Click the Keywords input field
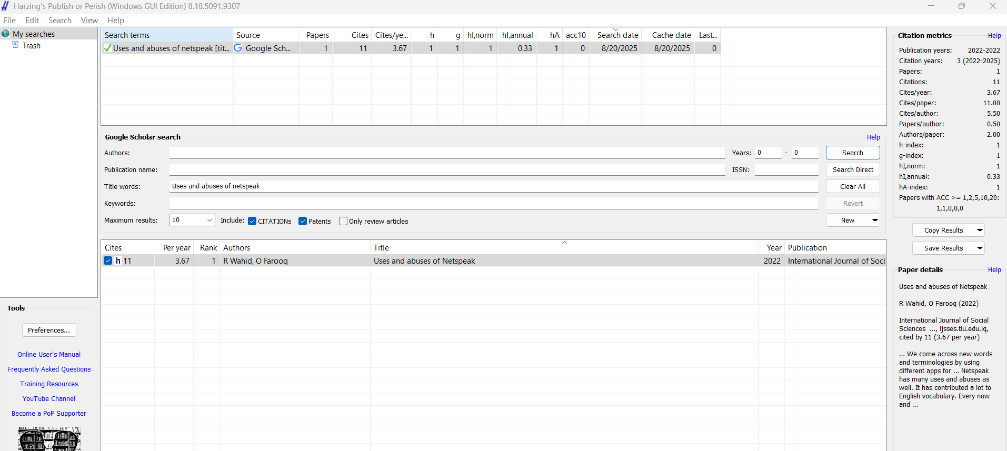Screen dimensions: 1007x451 (494, 203)
